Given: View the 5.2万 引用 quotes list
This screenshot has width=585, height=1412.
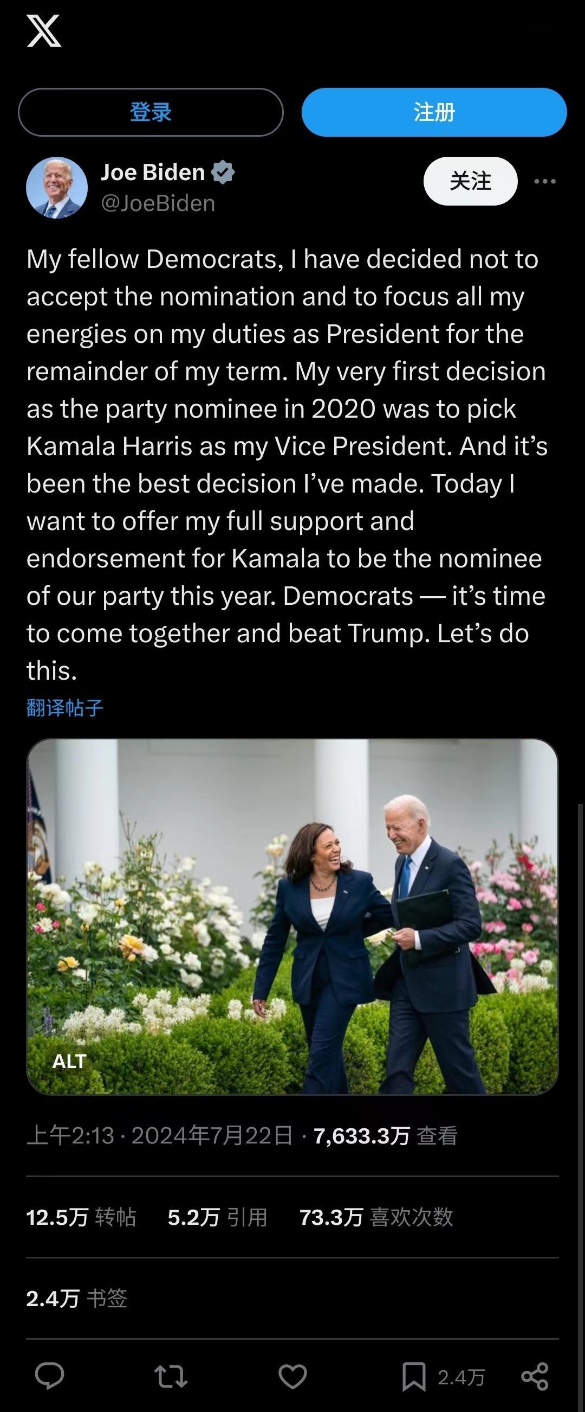Looking at the screenshot, I should [x=218, y=1217].
